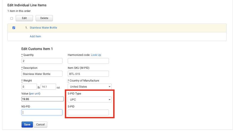Click the Harmonized code Look Up link
Image resolution: width=233 pixels, height=131 pixels.
click(96, 55)
